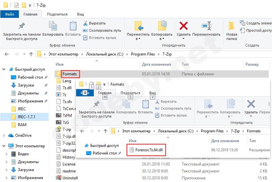Click properties checkmark icon in 7-Zip title bar

coord(17,5)
